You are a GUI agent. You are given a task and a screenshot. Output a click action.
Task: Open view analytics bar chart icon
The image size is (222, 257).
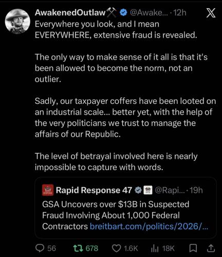pyautogui.click(x=155, y=248)
